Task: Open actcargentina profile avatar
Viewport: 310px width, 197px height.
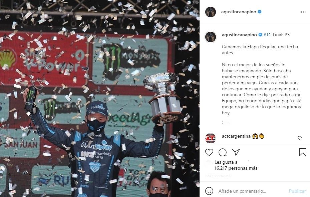Action: coord(211,138)
